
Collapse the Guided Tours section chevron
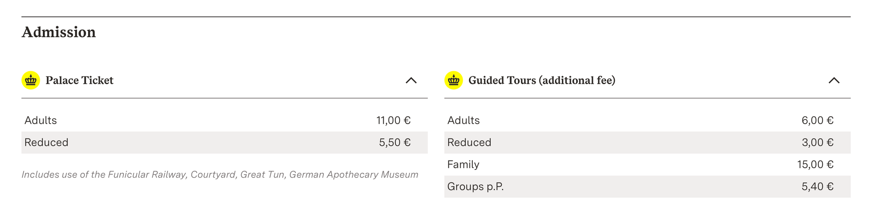[x=834, y=80]
